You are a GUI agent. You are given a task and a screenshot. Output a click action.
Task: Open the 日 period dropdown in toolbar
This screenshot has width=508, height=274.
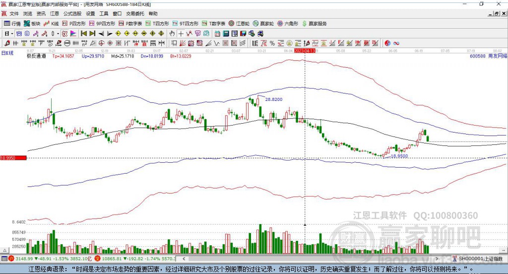click(7, 34)
